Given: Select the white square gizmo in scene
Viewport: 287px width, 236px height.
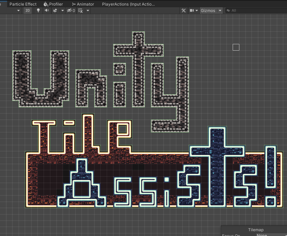Looking at the screenshot, I should pos(236,47).
